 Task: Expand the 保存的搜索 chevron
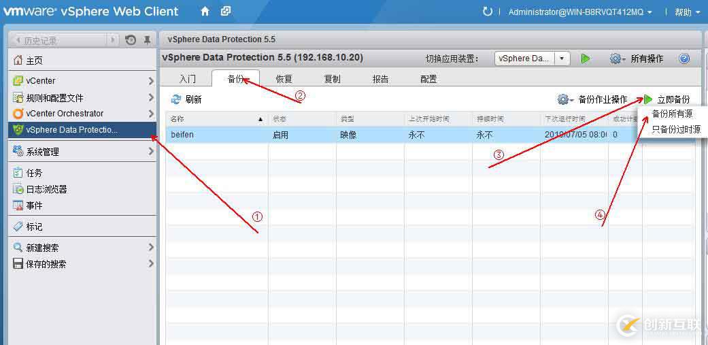151,264
